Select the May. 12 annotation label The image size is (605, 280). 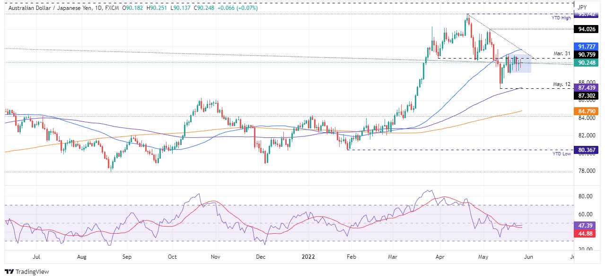562,85
